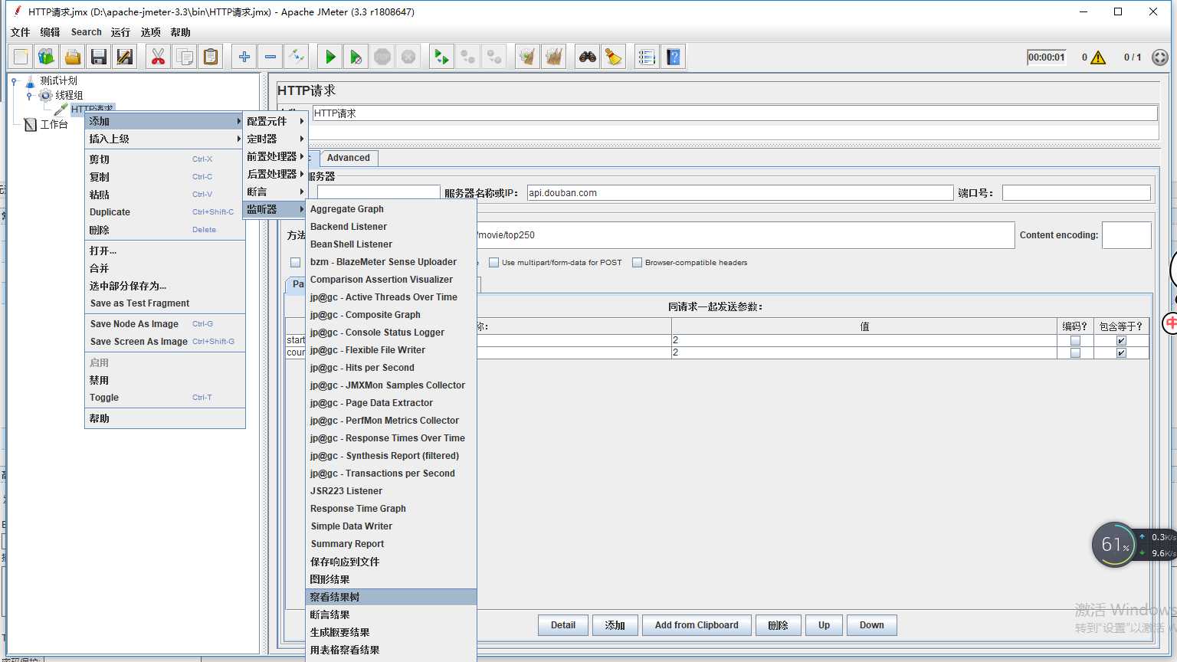Expand 配置元件 submenu
1177x662 pixels.
[275, 121]
